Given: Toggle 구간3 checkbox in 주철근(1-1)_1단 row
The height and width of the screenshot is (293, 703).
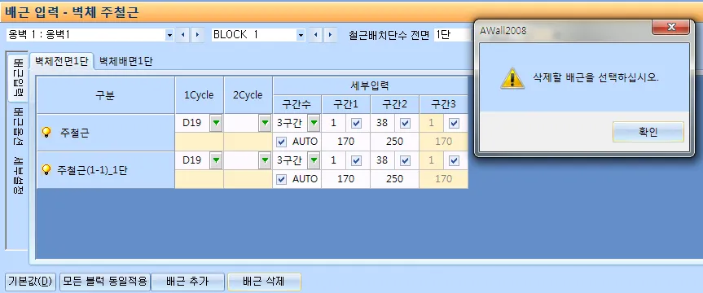Looking at the screenshot, I should click(x=455, y=161).
